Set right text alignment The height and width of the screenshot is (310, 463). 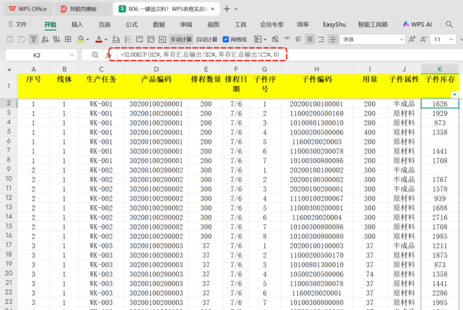[x=321, y=39]
